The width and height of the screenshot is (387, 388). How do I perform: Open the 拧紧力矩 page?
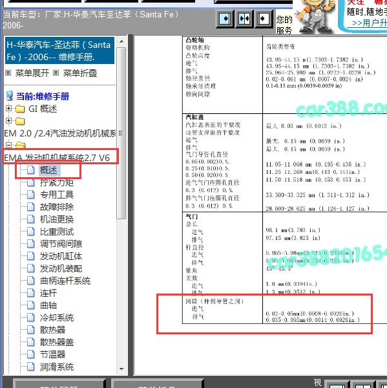coord(57,182)
